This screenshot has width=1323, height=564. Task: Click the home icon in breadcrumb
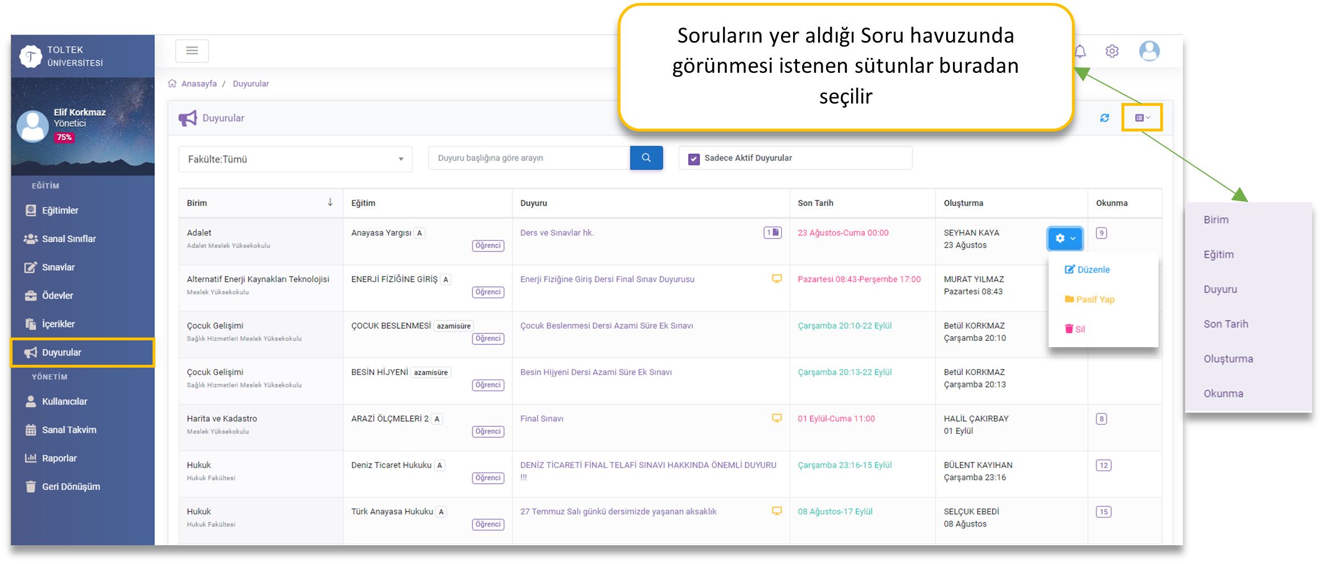172,84
